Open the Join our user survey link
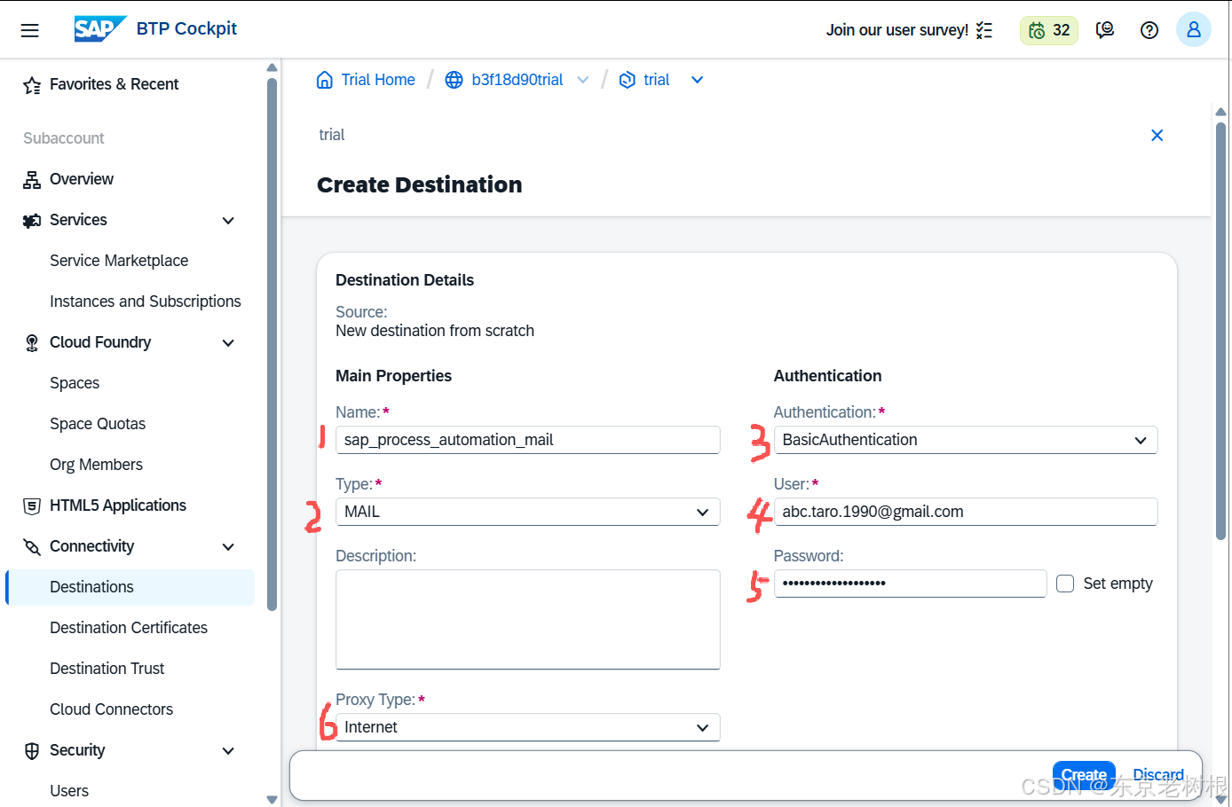Screen dimensions: 1232x807 coord(897,30)
